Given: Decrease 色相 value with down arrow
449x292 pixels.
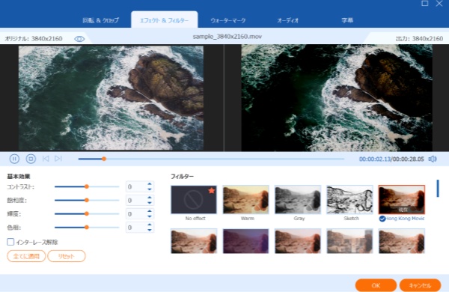Looking at the screenshot, I should [150, 230].
